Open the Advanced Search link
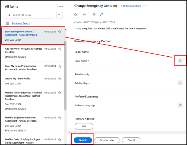187x145 pixels. pos(21,23)
